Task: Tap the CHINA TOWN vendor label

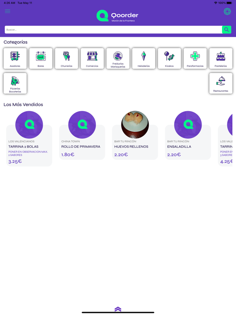Action: point(70,142)
